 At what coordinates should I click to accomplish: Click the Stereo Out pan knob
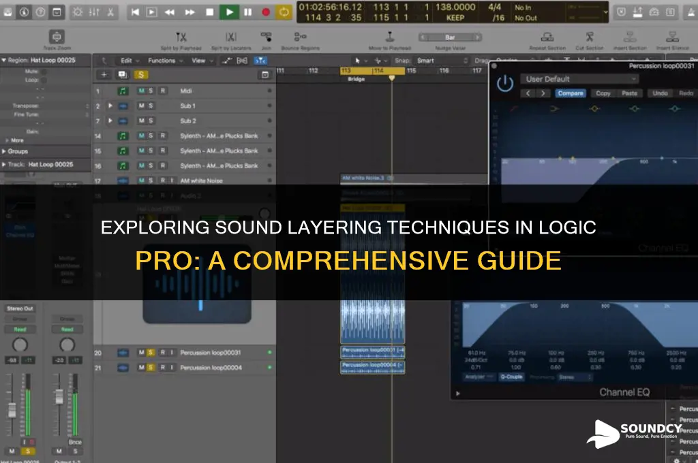coord(20,345)
